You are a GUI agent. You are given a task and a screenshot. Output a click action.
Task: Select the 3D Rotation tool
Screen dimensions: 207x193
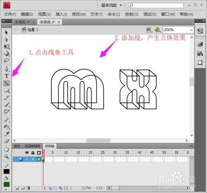[7, 53]
